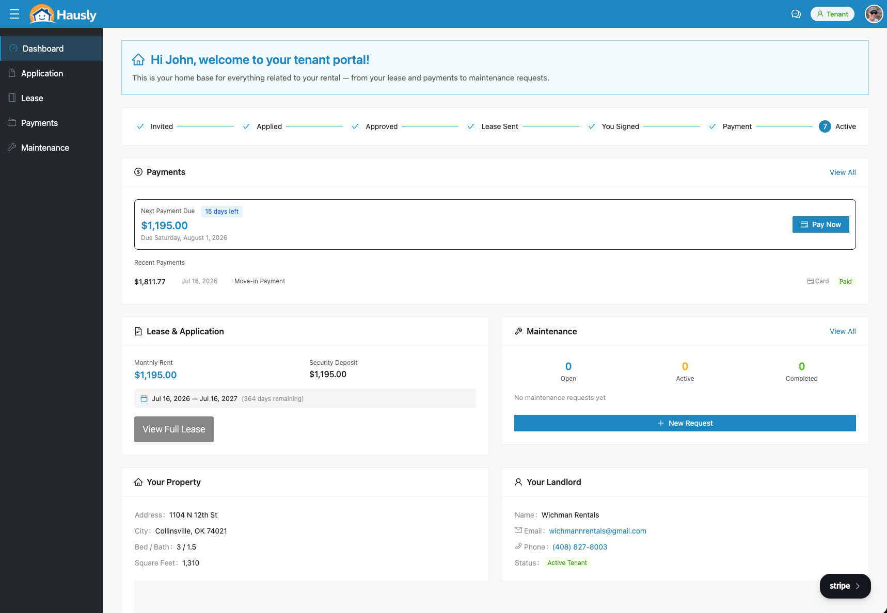The width and height of the screenshot is (887, 613).
Task: Click the 15 days left badge
Action: 221,212
